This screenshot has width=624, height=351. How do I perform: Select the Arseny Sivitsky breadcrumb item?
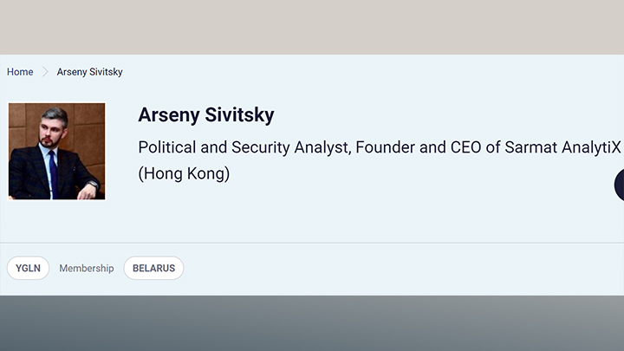click(89, 72)
